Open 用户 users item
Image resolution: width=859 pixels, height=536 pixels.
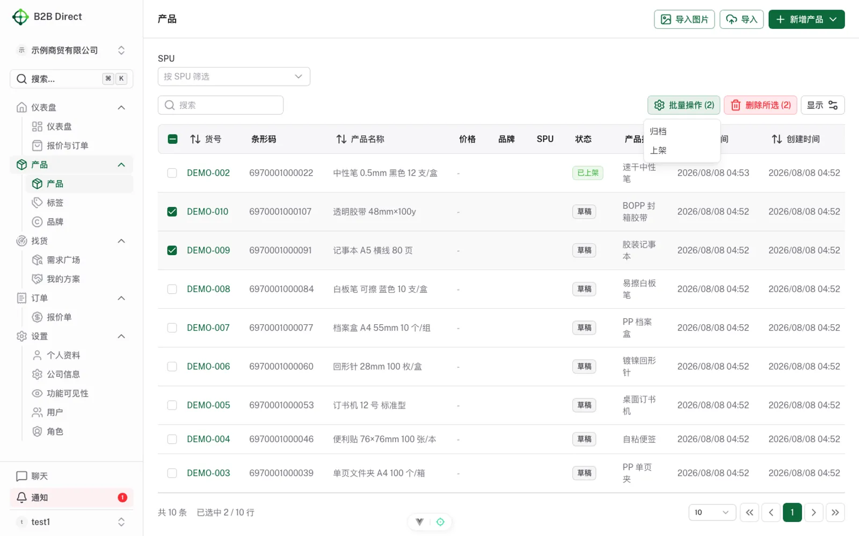pos(79,412)
